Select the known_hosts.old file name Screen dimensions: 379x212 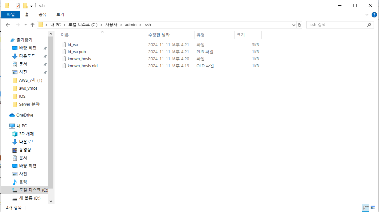(83, 66)
